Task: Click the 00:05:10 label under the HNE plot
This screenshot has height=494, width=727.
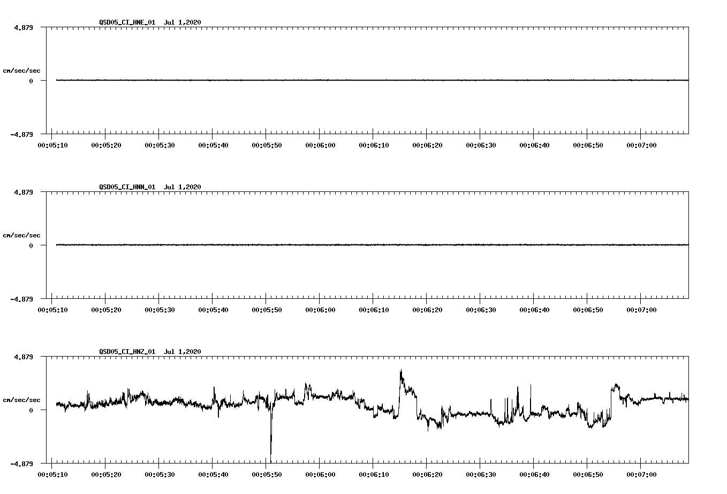Action: (x=52, y=145)
